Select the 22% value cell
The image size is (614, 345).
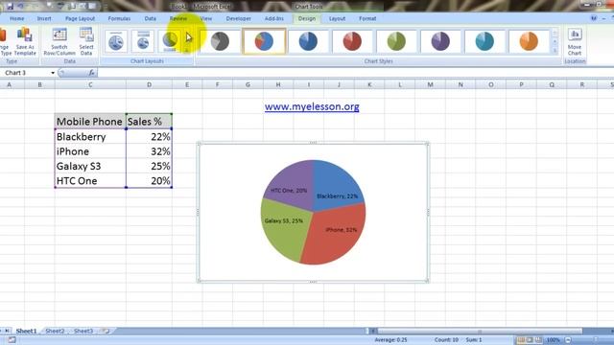click(x=149, y=136)
